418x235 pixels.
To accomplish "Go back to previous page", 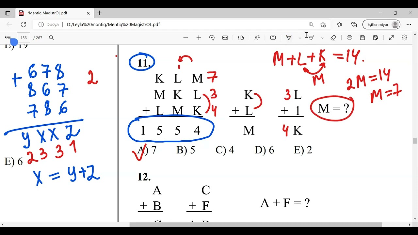I will tap(9, 24).
